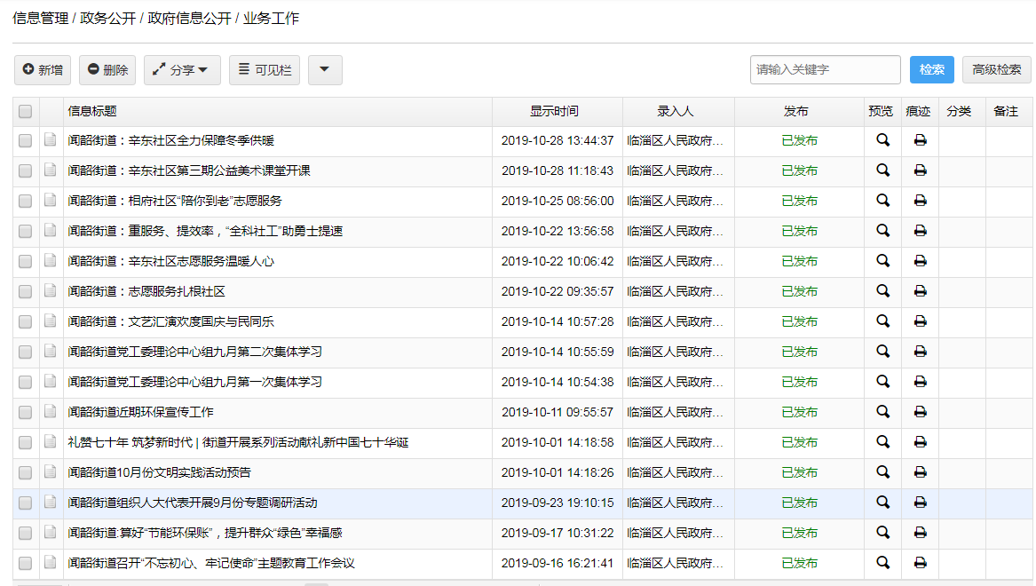1036x586 pixels.
Task: Open print trace icon for 闻韶街道近期环保宣传工作 row
Action: 920,412
